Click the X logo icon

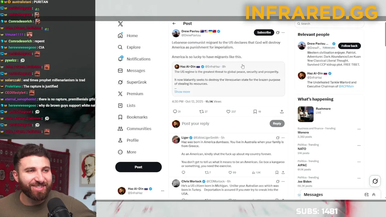(x=120, y=24)
